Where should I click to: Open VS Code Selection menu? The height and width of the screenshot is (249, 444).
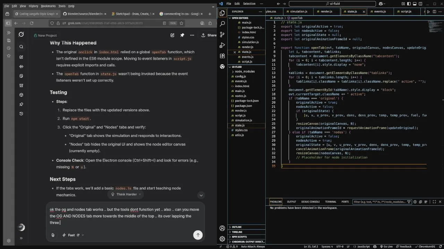pos(249,3)
